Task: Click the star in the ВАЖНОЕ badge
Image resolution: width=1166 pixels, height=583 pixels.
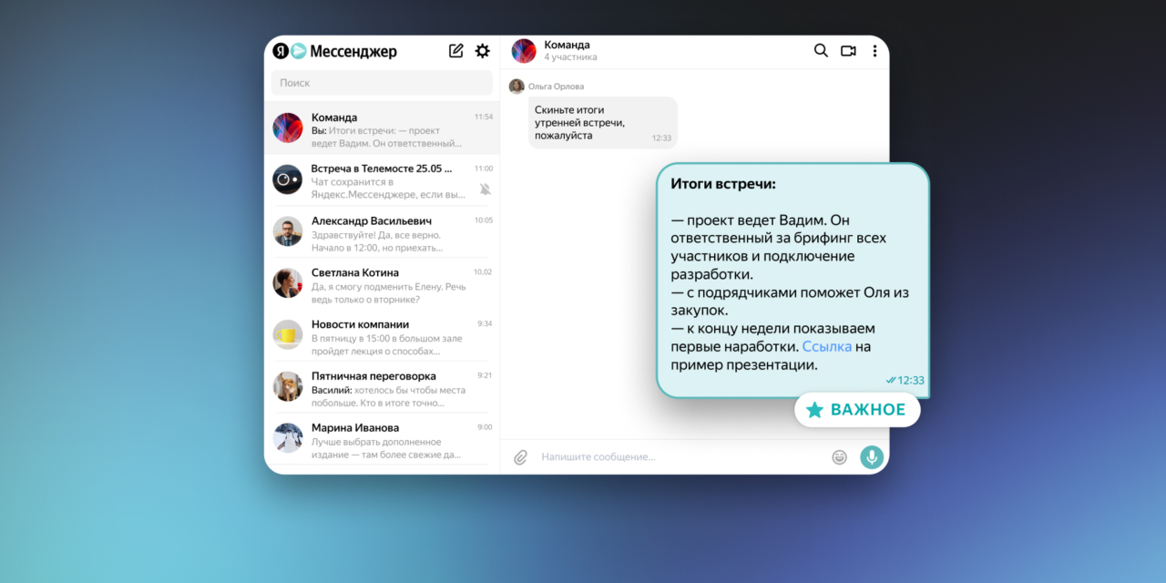Action: click(x=814, y=410)
